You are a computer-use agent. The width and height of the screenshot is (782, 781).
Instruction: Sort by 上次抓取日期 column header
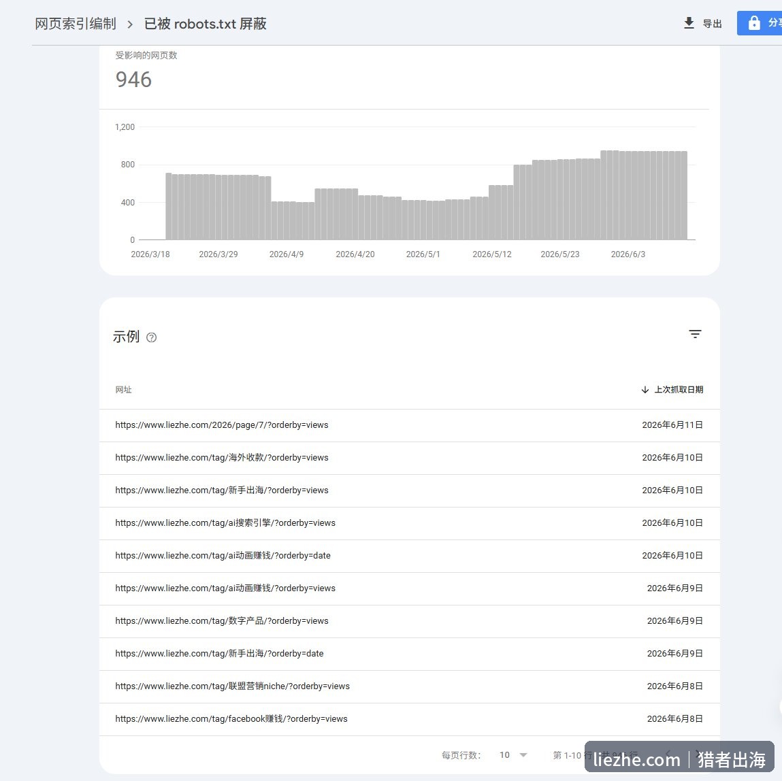click(679, 389)
